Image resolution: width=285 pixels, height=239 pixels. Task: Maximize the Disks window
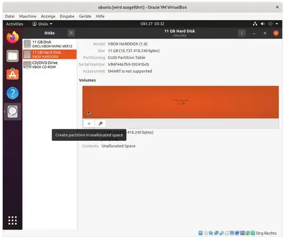[x=265, y=33]
